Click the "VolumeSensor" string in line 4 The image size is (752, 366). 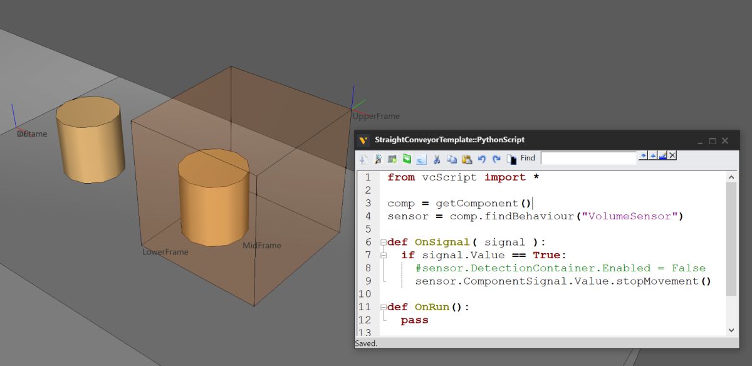(x=629, y=216)
